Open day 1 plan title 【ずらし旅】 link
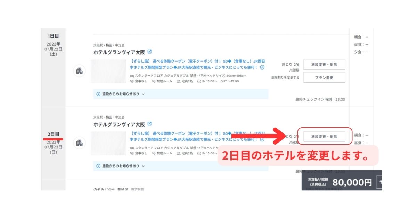 194,61
